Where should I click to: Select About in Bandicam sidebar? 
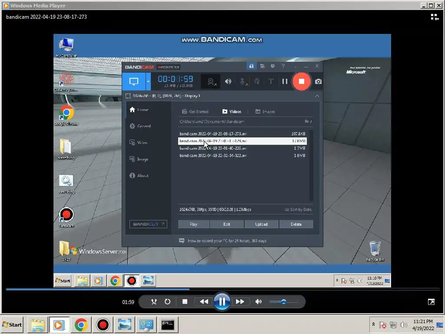tap(139, 176)
